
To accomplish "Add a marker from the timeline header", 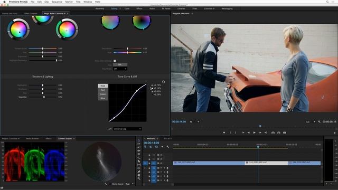I will (162, 147).
